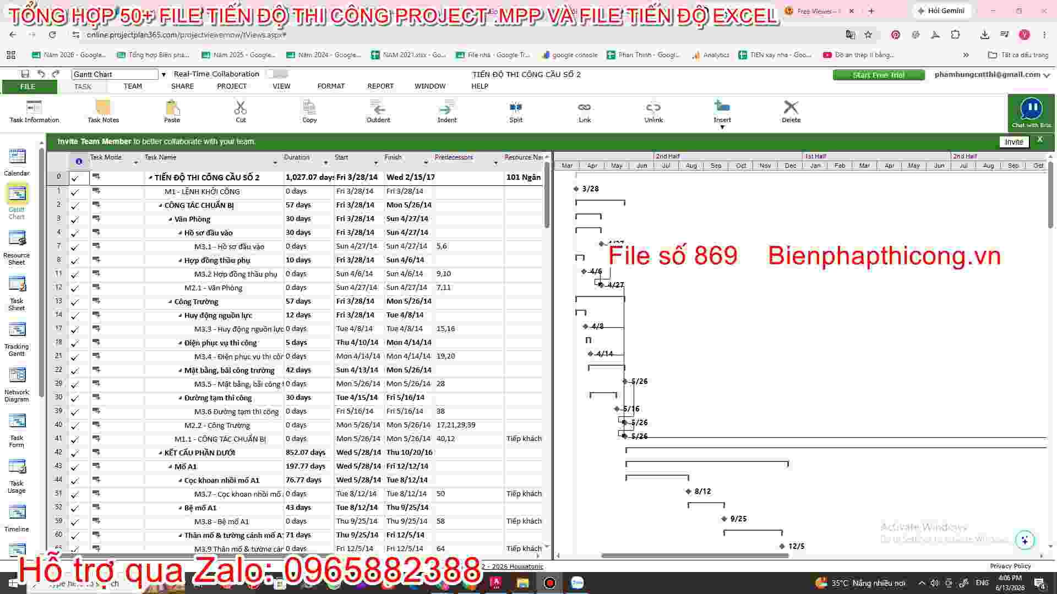Reload the browser page
This screenshot has width=1057, height=594.
tap(52, 35)
